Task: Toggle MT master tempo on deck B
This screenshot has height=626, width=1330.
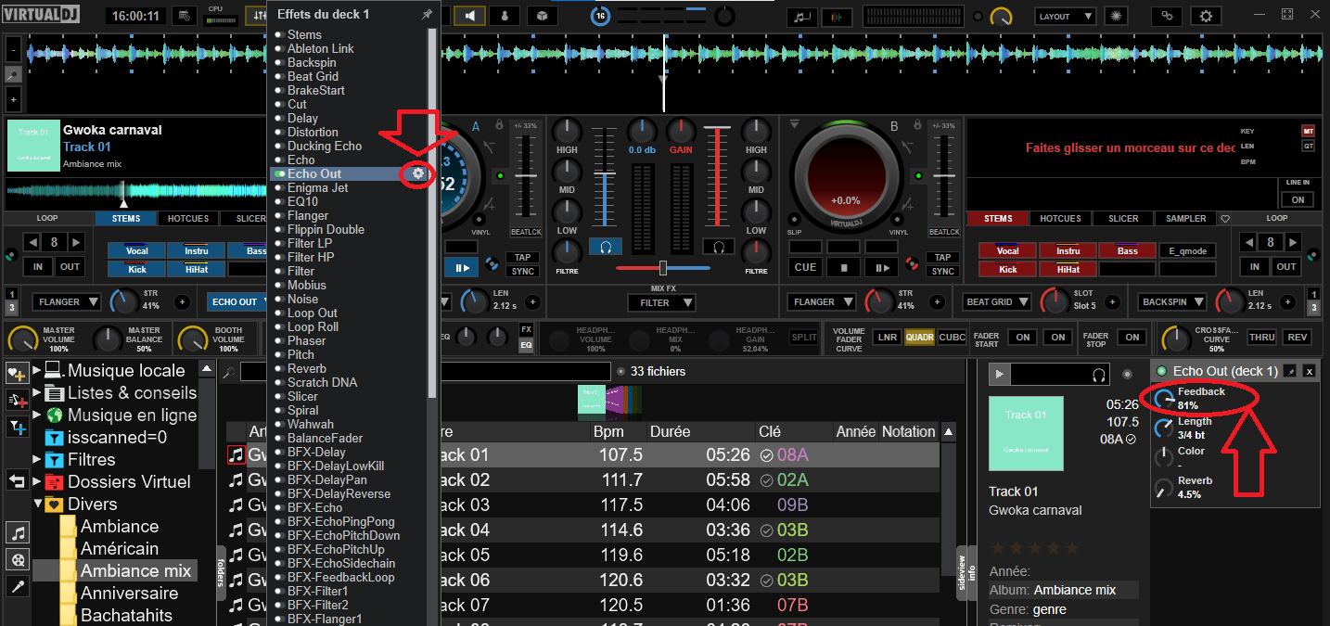Action: coord(1309,132)
